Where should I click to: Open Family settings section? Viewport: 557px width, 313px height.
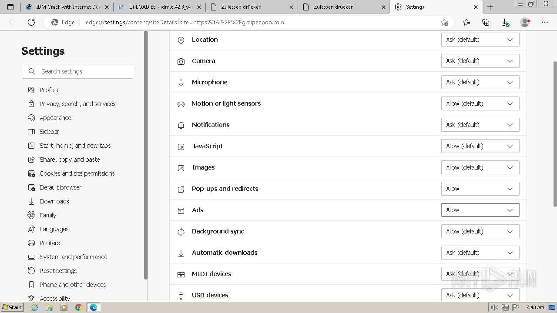click(x=42, y=215)
